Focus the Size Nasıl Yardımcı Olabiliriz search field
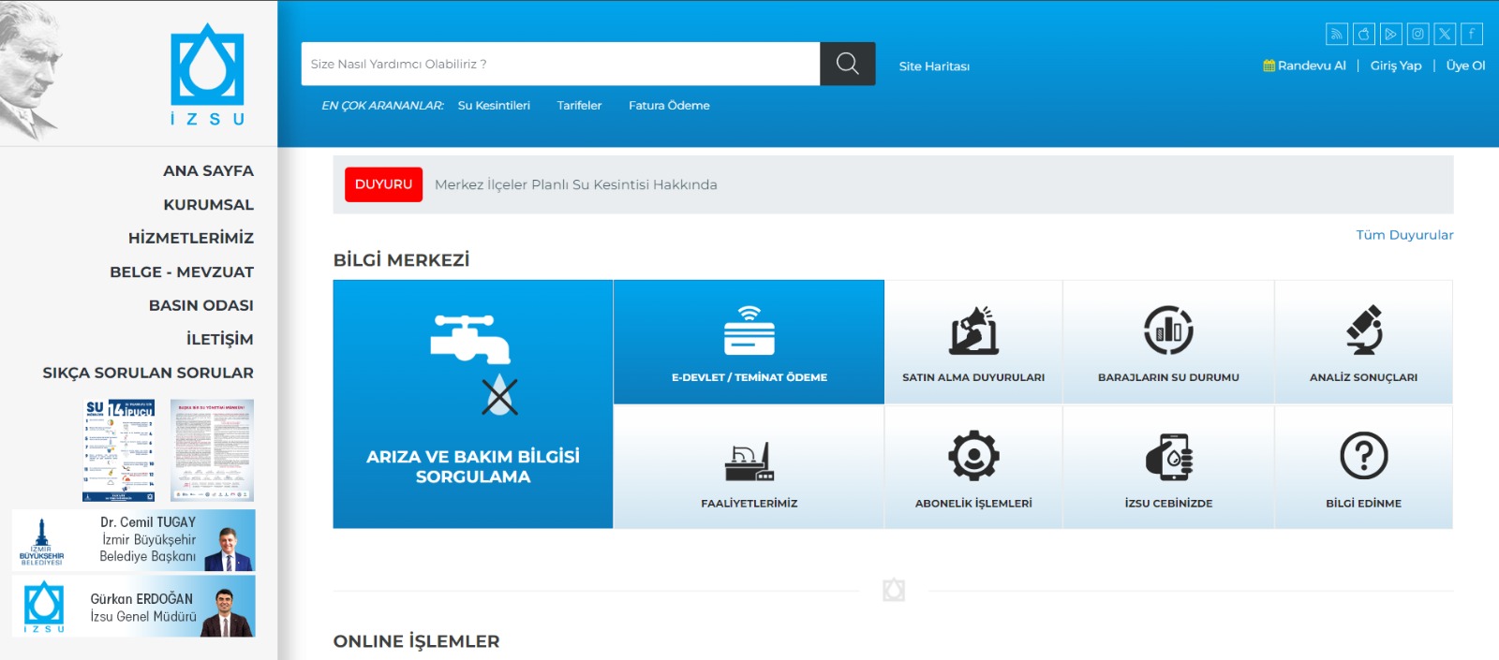1499x660 pixels. tap(560, 64)
